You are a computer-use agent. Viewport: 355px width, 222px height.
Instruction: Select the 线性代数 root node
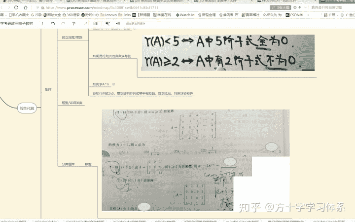click(x=27, y=107)
